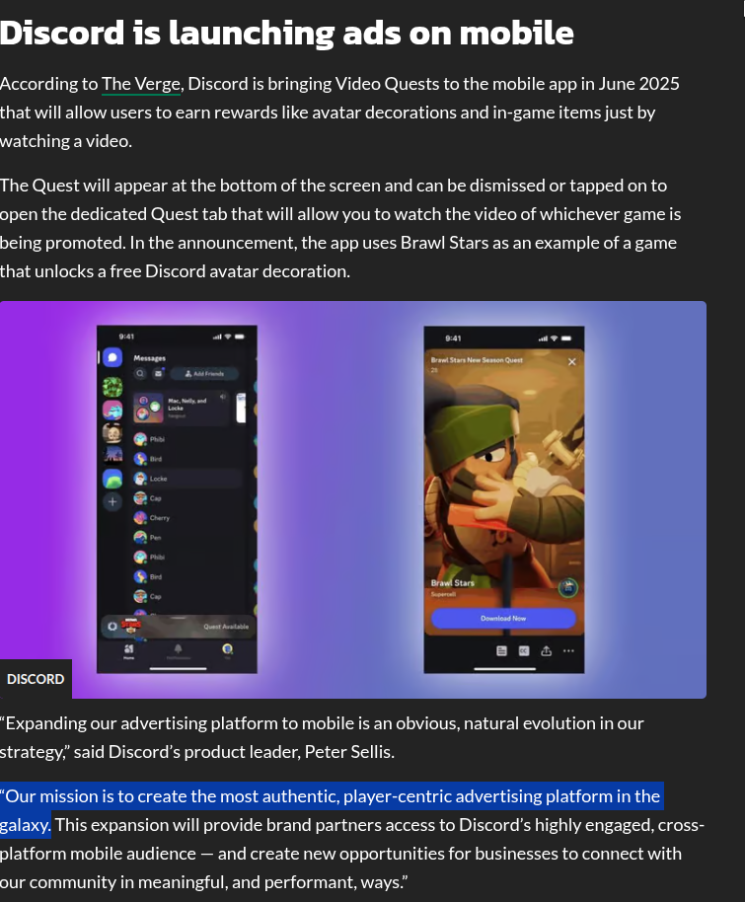745x902 pixels.
Task: Click the transcript page icon below the video
Action: 501,651
